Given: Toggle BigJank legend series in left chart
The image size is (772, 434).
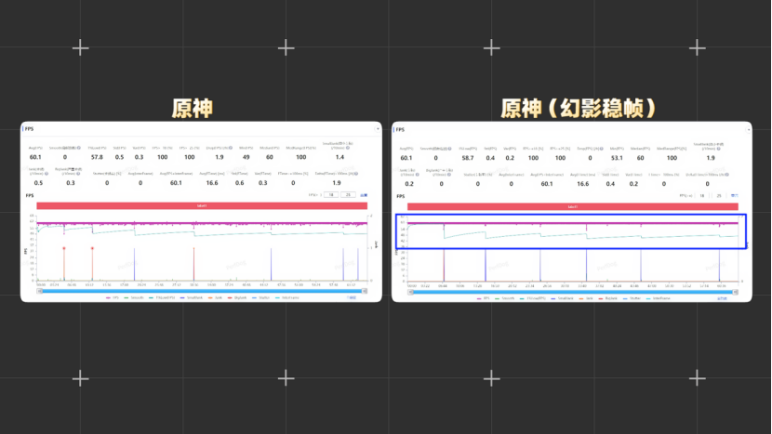Looking at the screenshot, I should (237, 297).
